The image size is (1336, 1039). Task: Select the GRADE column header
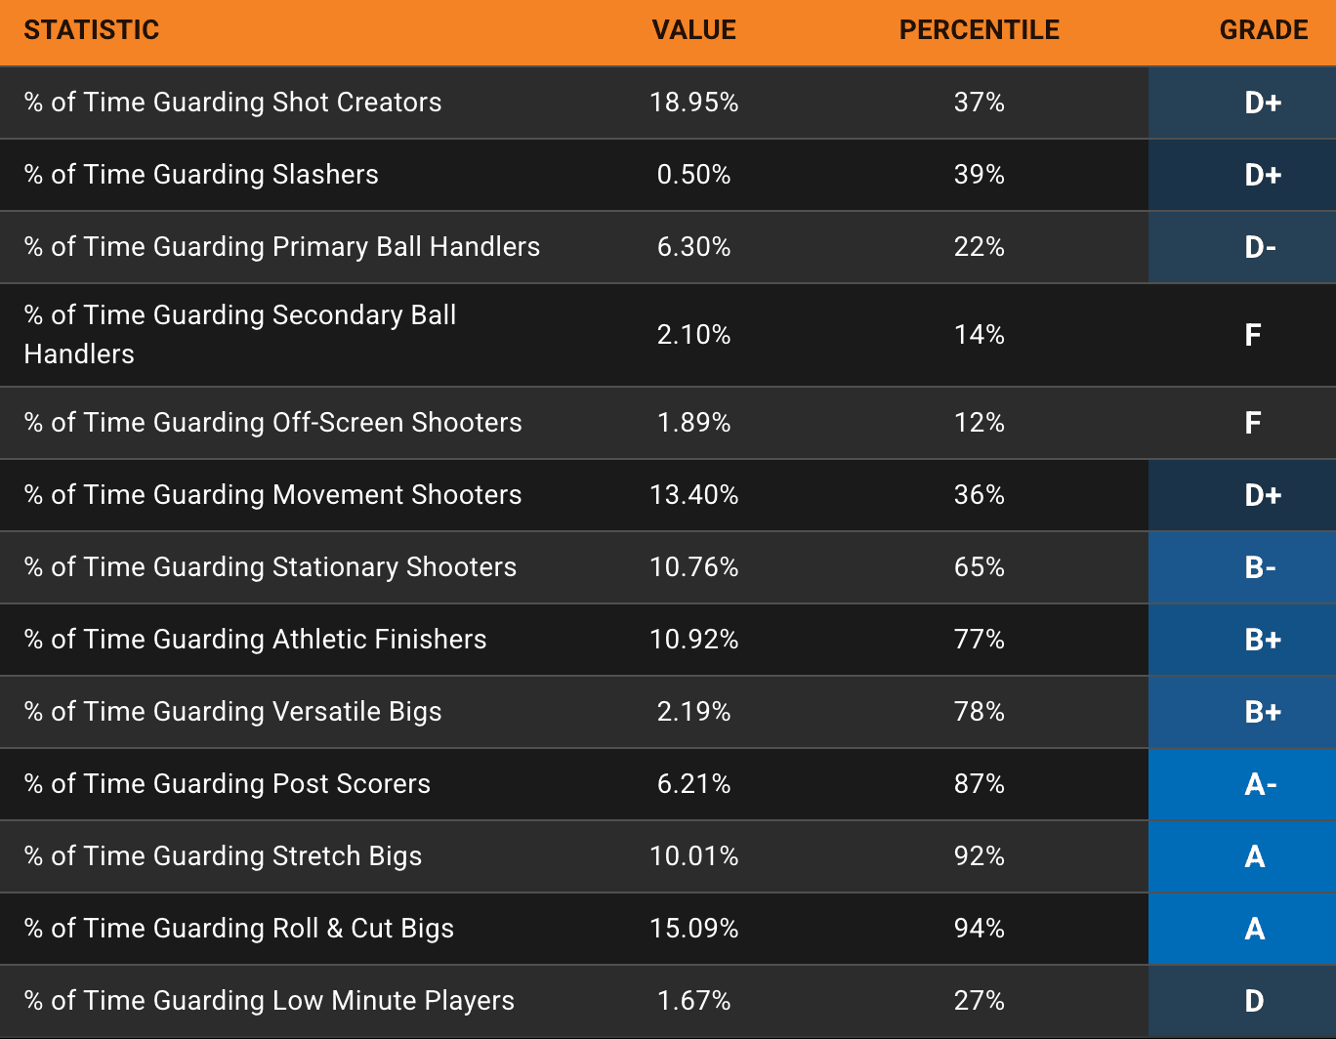pos(1263,30)
